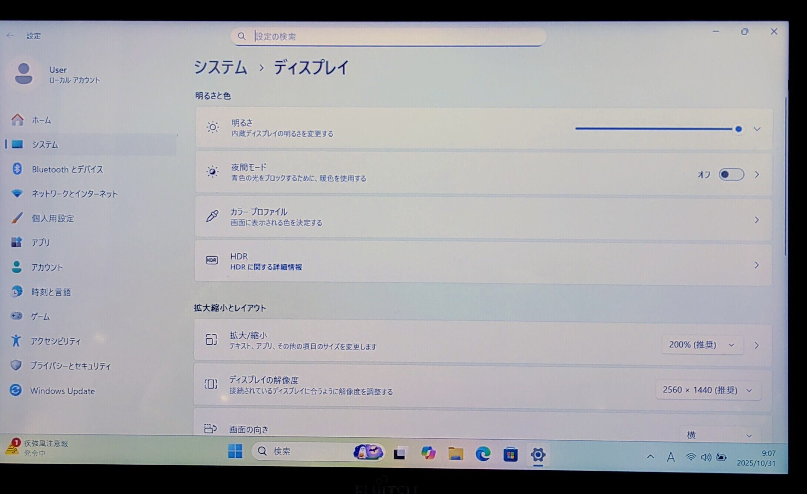Click the back arrow in Settings header
This screenshot has width=807, height=494.
pos(10,36)
